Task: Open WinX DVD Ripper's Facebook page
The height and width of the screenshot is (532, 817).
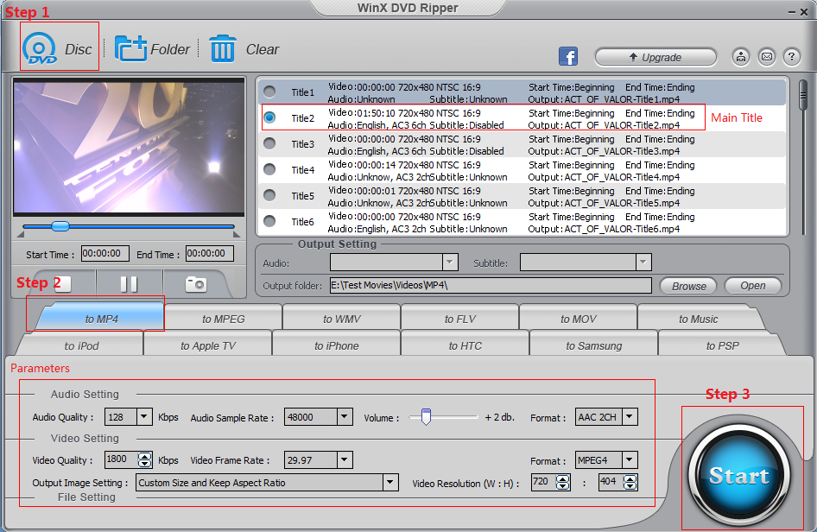Action: click(x=568, y=56)
